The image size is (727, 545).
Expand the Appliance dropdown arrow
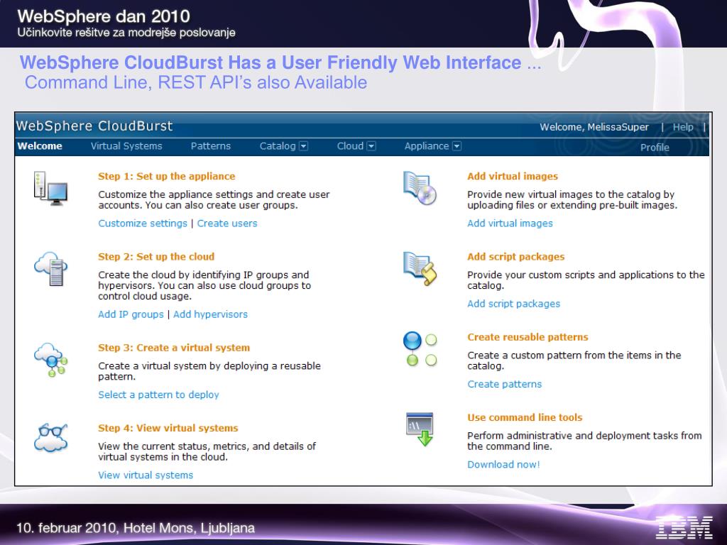click(457, 146)
